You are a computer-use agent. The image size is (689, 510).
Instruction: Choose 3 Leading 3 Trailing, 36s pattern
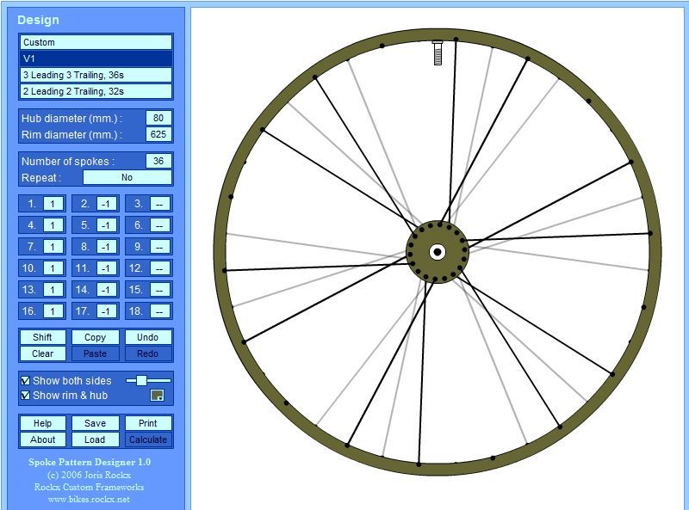click(x=96, y=75)
